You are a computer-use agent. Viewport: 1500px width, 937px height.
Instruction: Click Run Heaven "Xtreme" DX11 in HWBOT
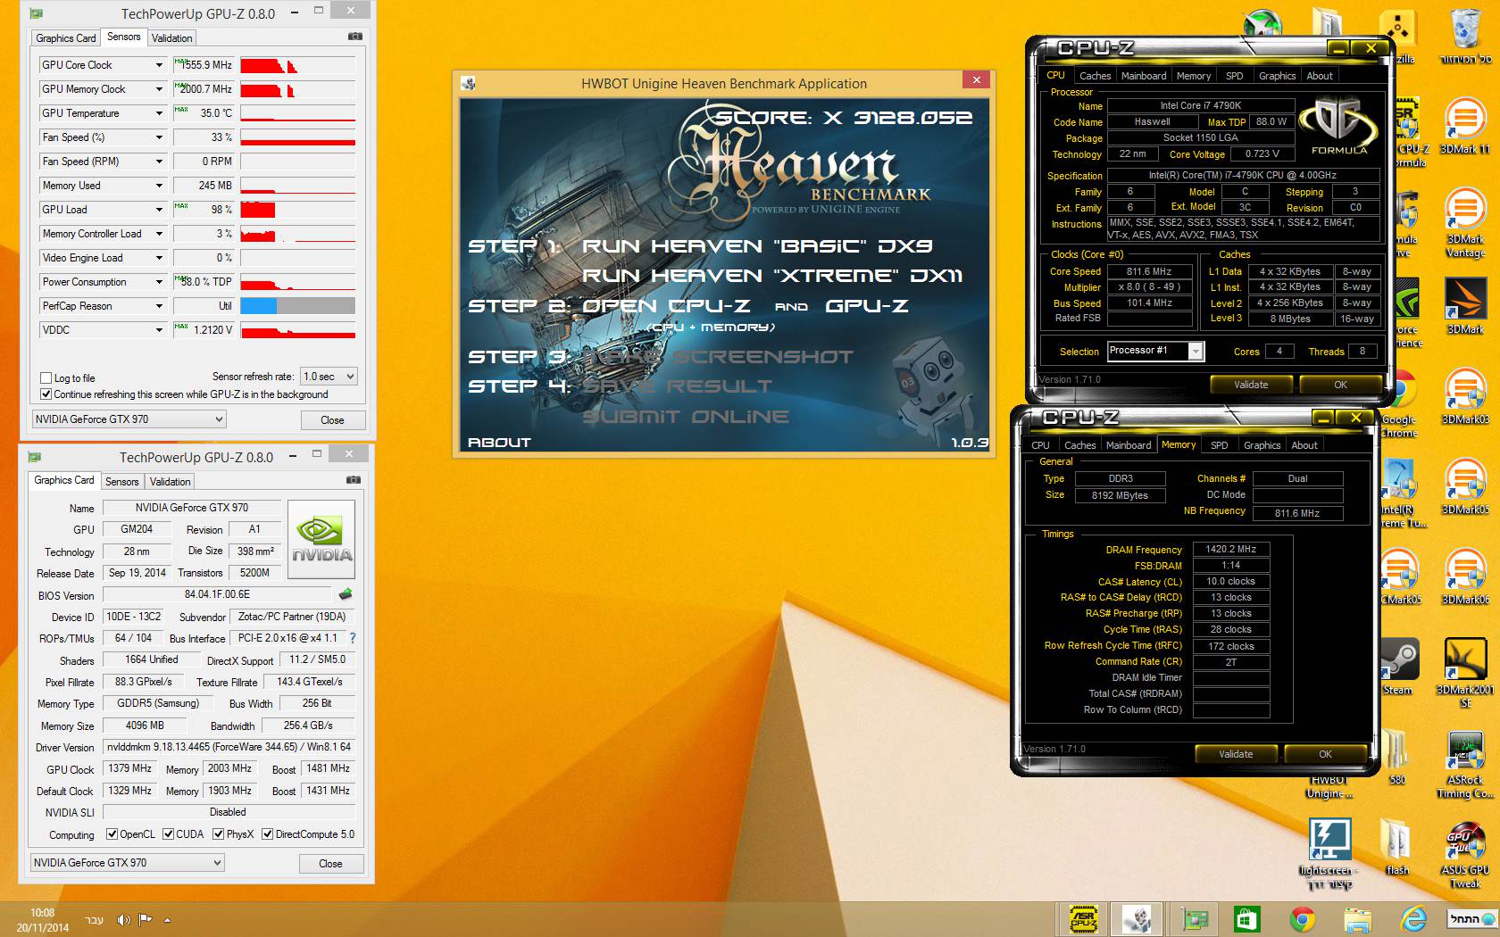click(x=772, y=276)
